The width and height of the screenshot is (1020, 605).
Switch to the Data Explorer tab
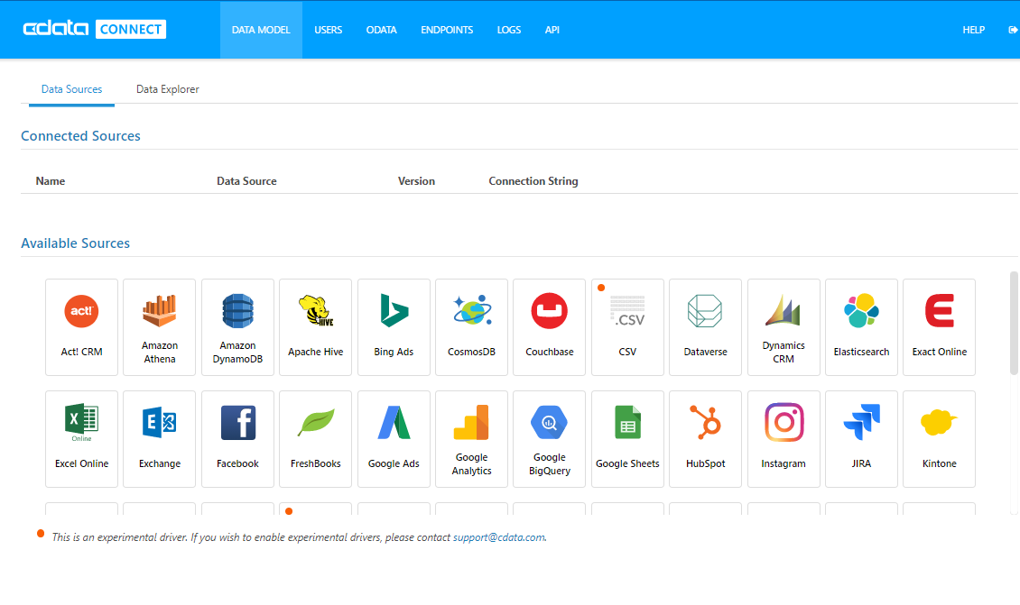[x=167, y=89]
